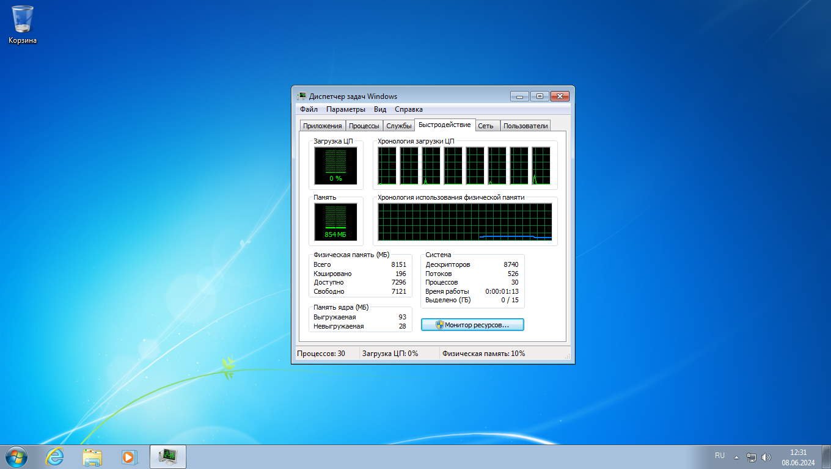The image size is (831, 469).
Task: Show hidden tray icons arrow
Action: 736,457
